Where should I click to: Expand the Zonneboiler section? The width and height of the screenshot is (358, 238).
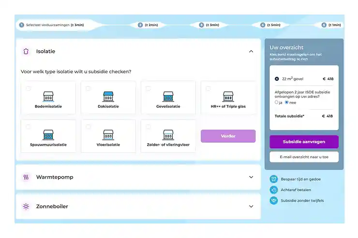click(x=251, y=206)
